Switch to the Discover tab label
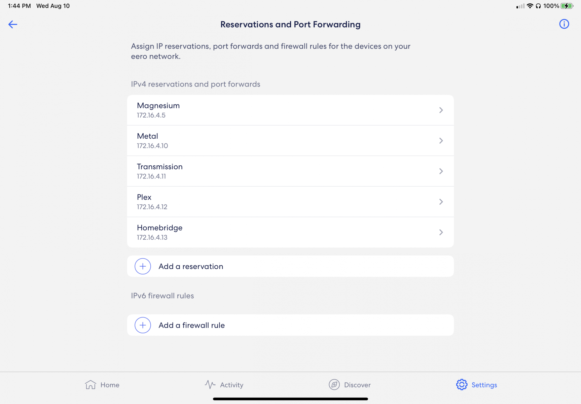 coord(357,385)
